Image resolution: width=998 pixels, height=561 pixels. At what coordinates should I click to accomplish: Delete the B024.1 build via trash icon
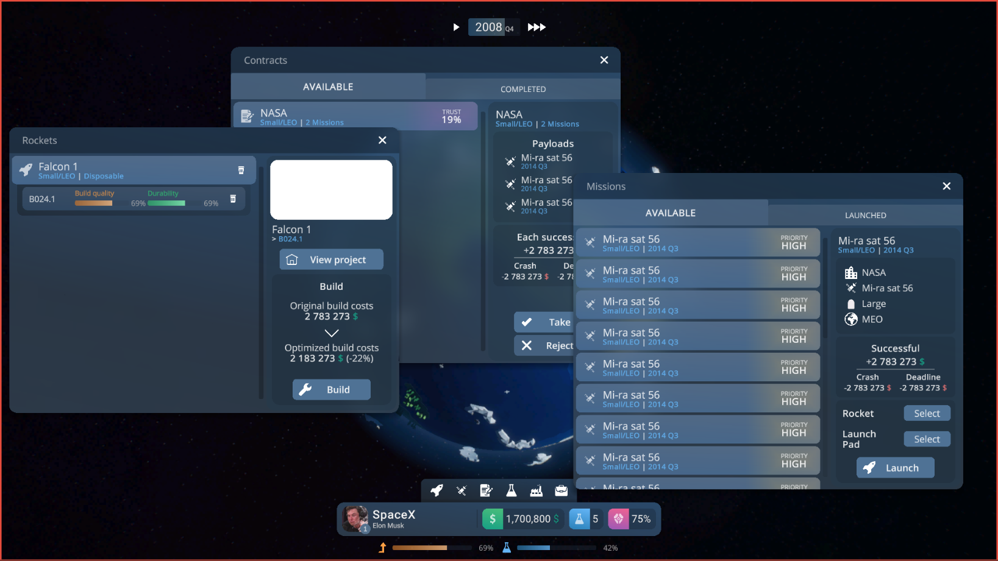pyautogui.click(x=233, y=199)
